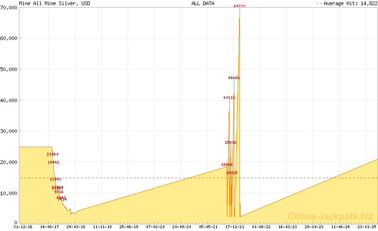Select the 30,000 y-axis value

pyautogui.click(x=9, y=131)
